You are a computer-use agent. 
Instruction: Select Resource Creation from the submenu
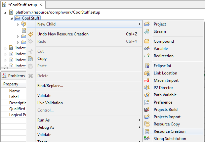pyautogui.click(x=169, y=131)
